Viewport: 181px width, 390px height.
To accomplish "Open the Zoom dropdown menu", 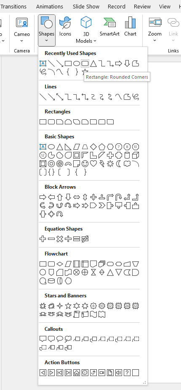I will (155, 41).
